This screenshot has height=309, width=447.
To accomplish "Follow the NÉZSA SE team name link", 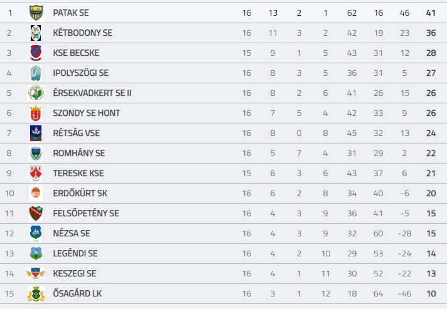I will click(72, 234).
